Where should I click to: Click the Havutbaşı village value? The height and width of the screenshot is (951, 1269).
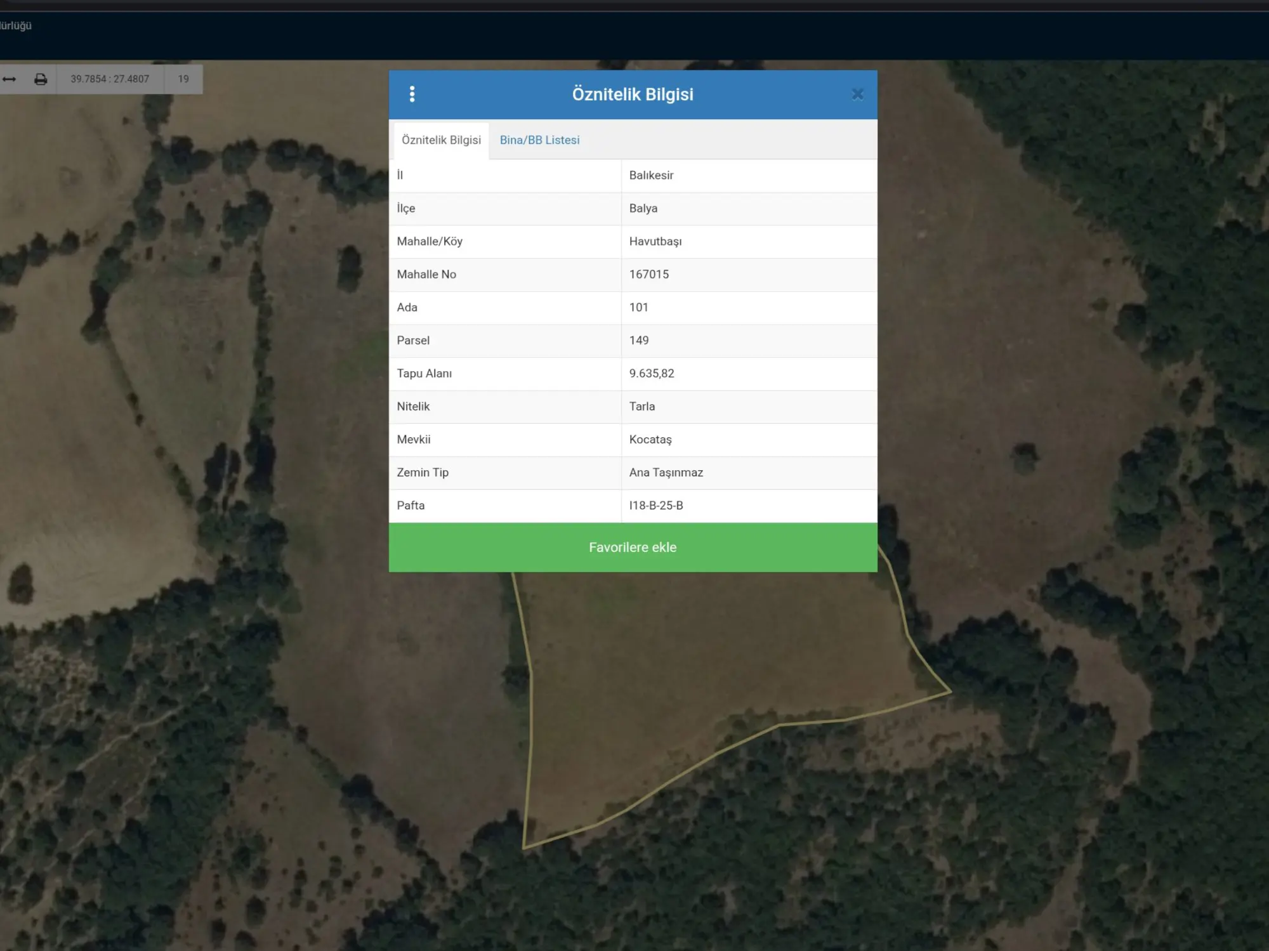655,242
